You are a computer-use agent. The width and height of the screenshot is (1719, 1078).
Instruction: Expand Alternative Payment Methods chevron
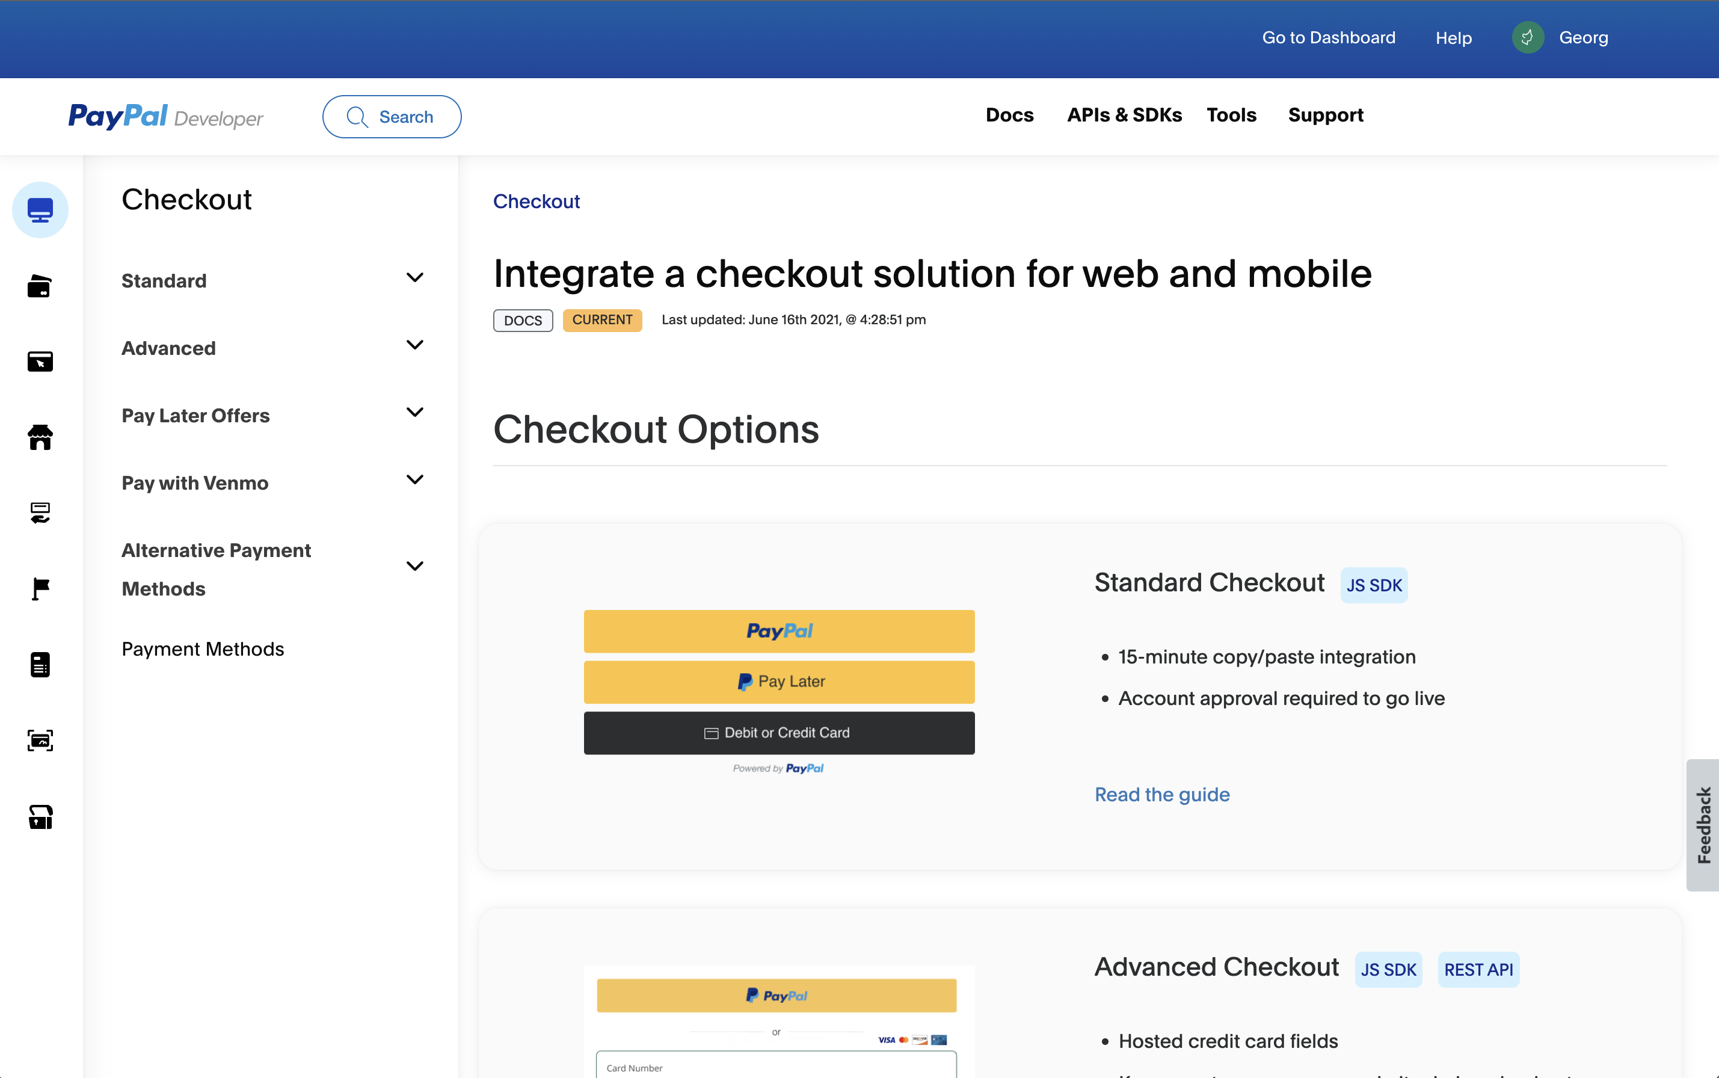pyautogui.click(x=415, y=566)
